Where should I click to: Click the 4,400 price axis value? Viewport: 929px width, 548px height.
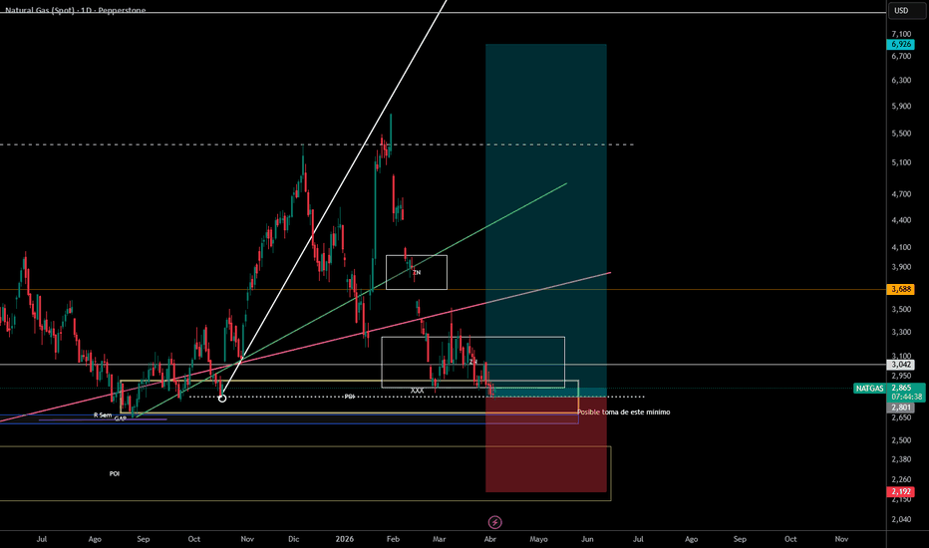click(x=901, y=220)
